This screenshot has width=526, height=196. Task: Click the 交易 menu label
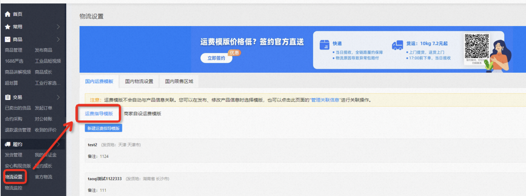tap(18, 97)
